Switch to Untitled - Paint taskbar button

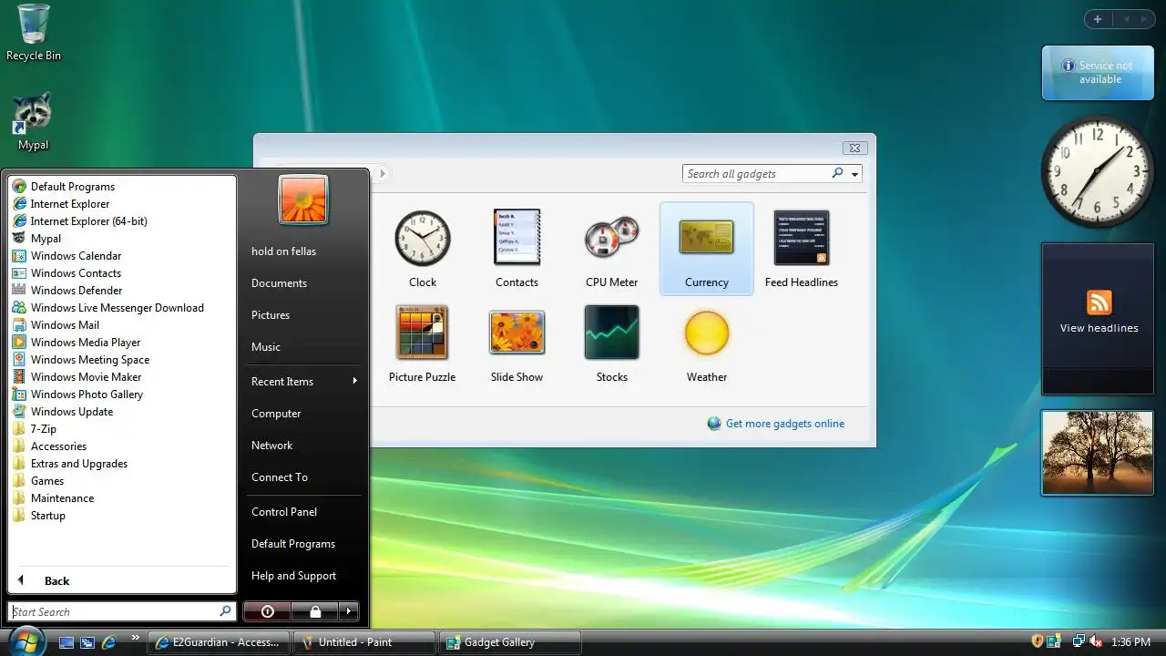(x=364, y=642)
